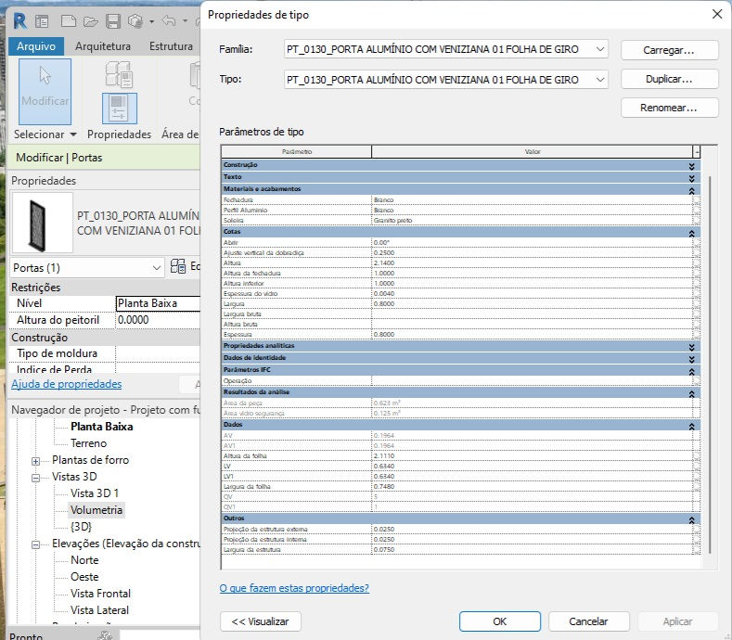Image resolution: width=732 pixels, height=640 pixels.
Task: Open the Arquivo menu tab
Action: (36, 46)
